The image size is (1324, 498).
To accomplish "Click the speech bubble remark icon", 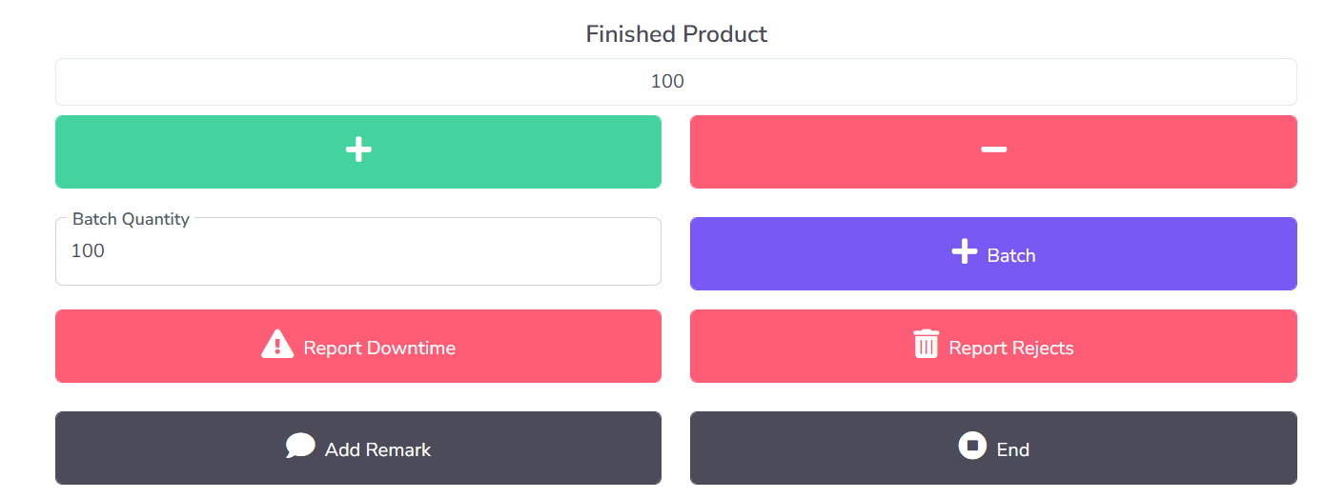I will [x=300, y=446].
